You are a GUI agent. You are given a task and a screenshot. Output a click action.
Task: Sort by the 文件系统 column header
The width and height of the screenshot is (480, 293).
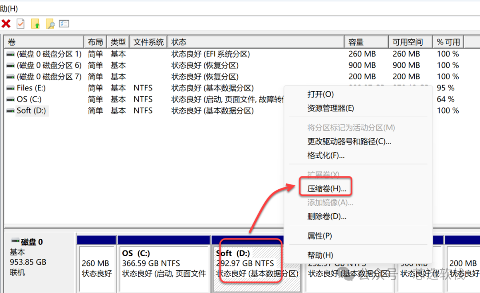[148, 42]
